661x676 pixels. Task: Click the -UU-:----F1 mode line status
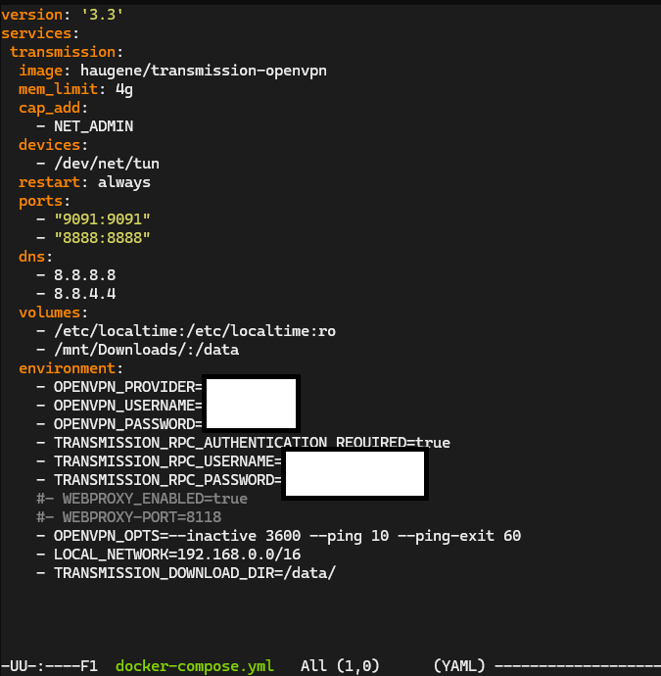tap(50, 666)
